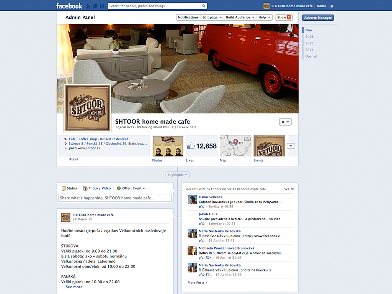
Task: Click '16 April at 21:14' timestamp
Action: [228, 258]
